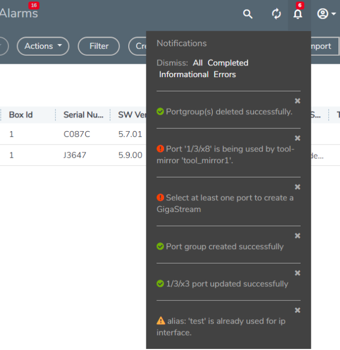Image resolution: width=340 pixels, height=350 pixels.
Task: Select the row with serial J3647
Action: tap(74, 156)
